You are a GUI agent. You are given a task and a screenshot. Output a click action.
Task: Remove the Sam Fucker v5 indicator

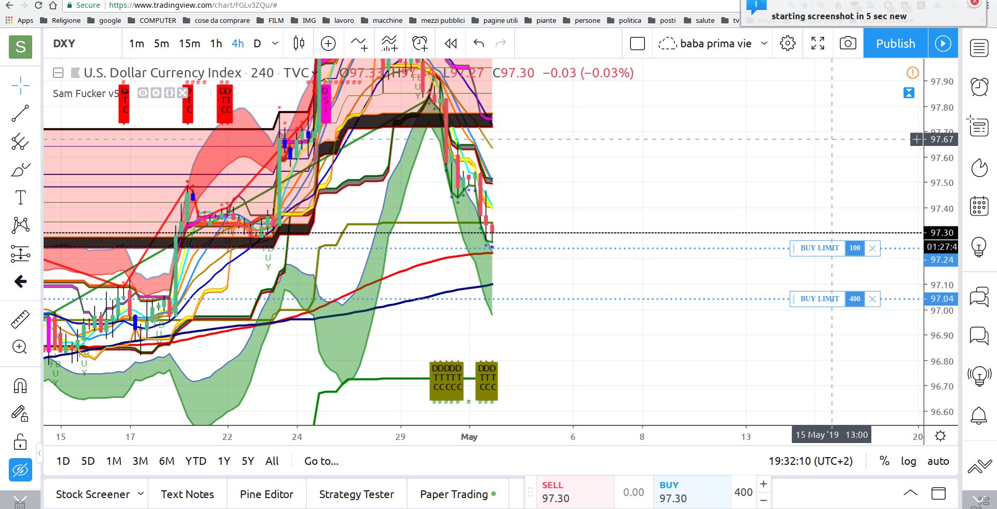[182, 93]
